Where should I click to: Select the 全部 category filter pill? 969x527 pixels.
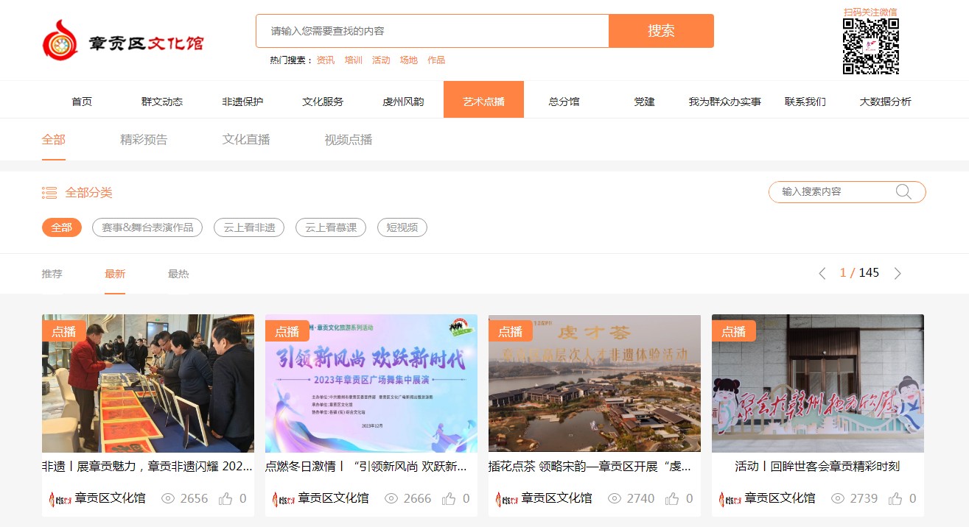(62, 227)
